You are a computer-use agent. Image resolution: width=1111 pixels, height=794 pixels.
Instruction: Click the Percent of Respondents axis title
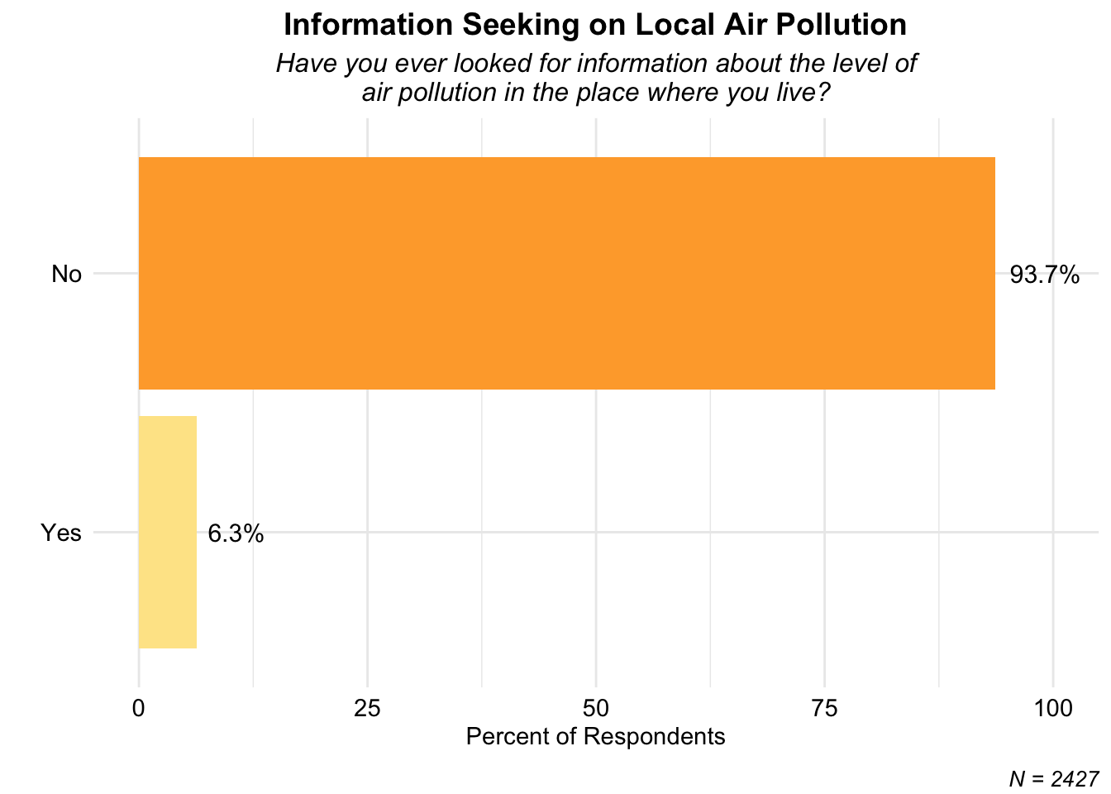[595, 736]
